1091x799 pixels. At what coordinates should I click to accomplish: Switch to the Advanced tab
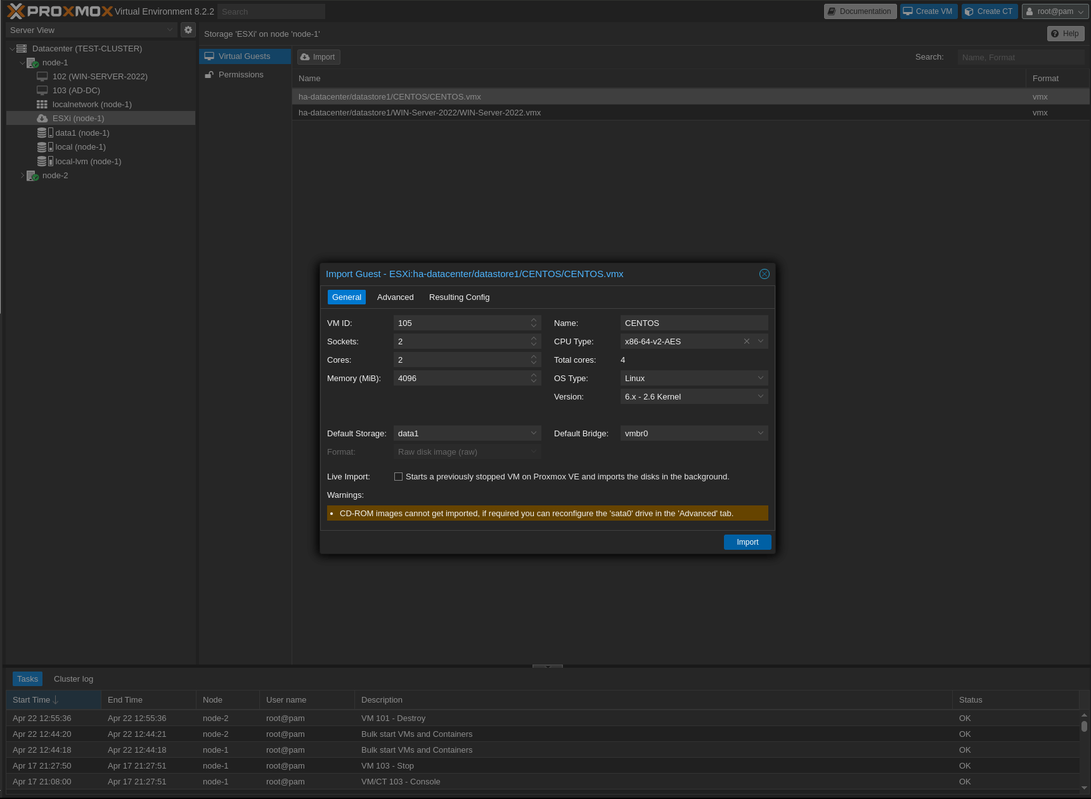click(x=395, y=297)
